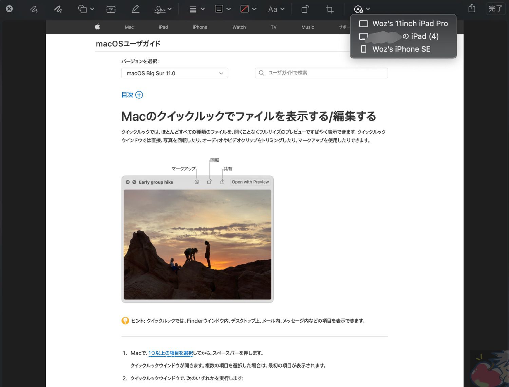Screen dimensions: 509x387
Task: Click the 目次 contents link
Action: pyautogui.click(x=127, y=95)
